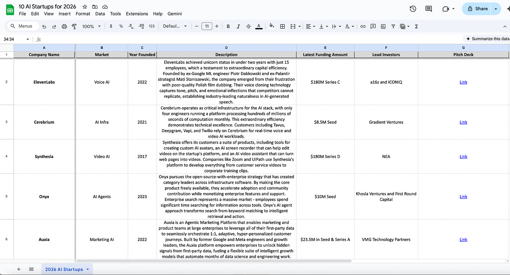Image resolution: width=510 pixels, height=275 pixels.
Task: Open the filter views dropdown
Action: [405, 26]
